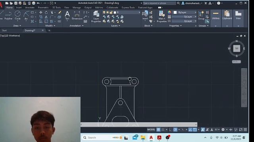Toggle object snap tracking
This screenshot has height=142, width=254.
tap(190, 130)
